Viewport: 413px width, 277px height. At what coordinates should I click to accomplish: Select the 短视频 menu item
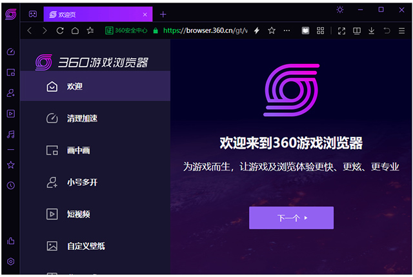[95, 214]
